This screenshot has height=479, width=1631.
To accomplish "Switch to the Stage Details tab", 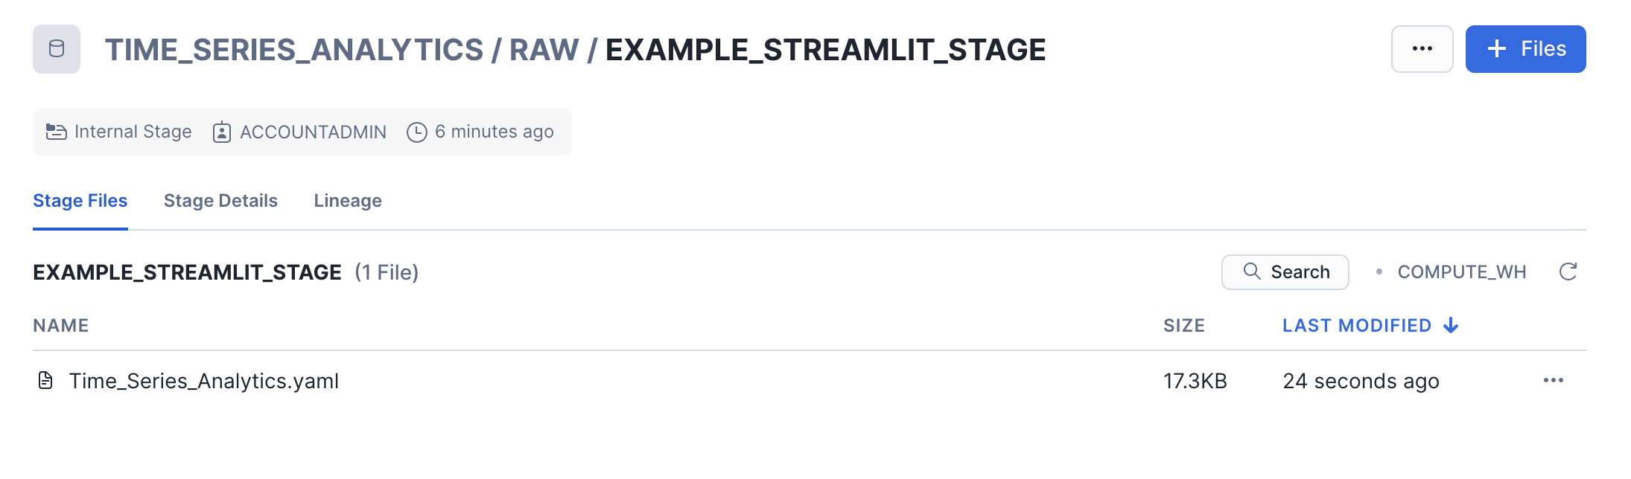I will pos(220,201).
